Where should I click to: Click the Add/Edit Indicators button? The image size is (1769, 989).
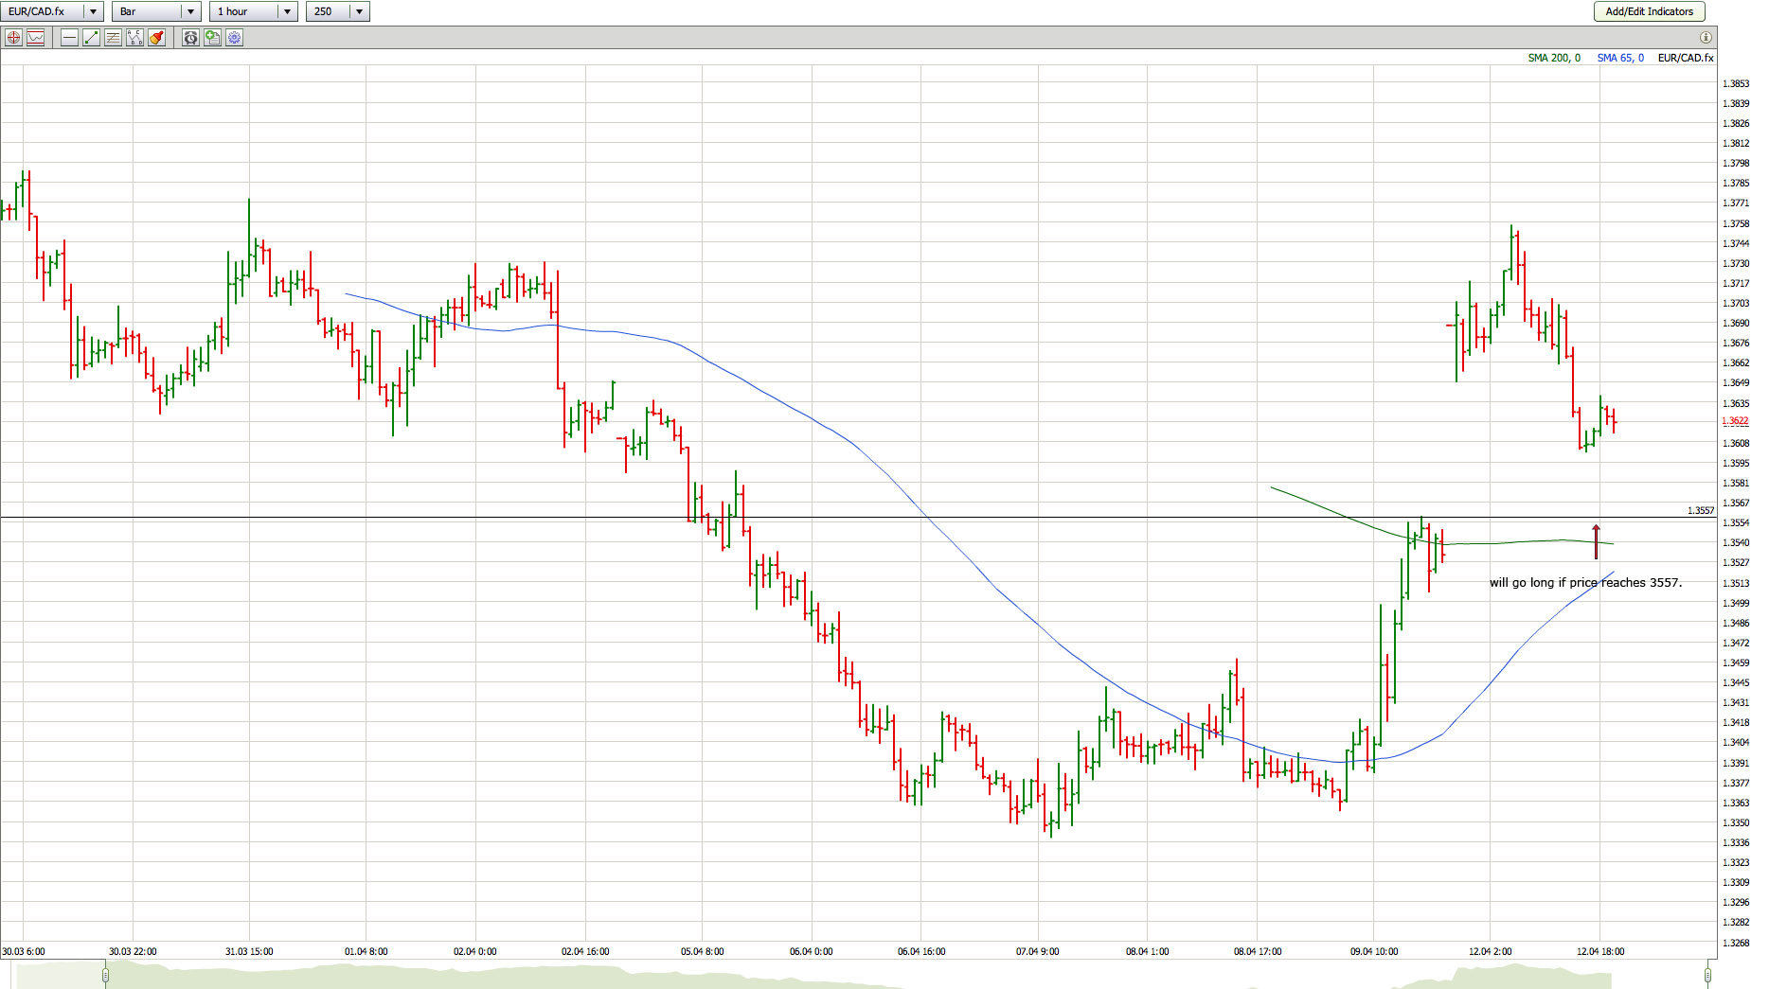coord(1649,11)
